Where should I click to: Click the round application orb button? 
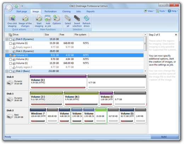point(8,8)
